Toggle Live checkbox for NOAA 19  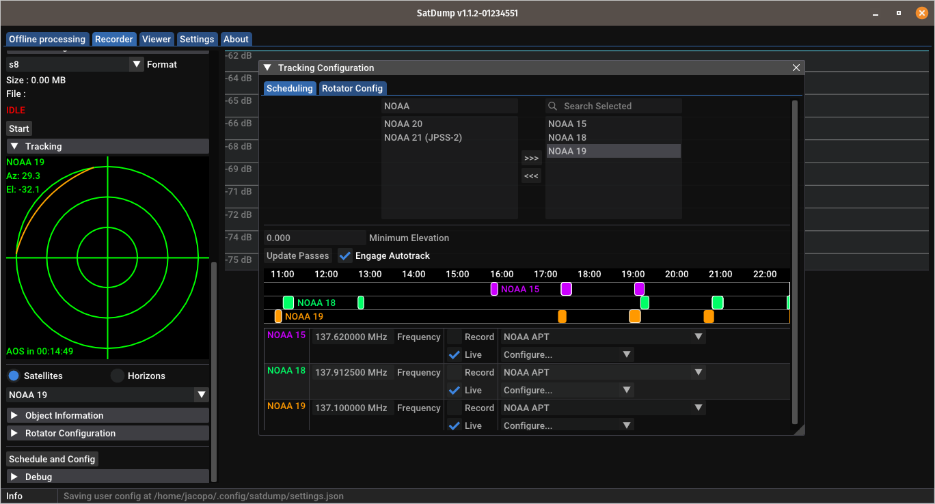point(455,425)
